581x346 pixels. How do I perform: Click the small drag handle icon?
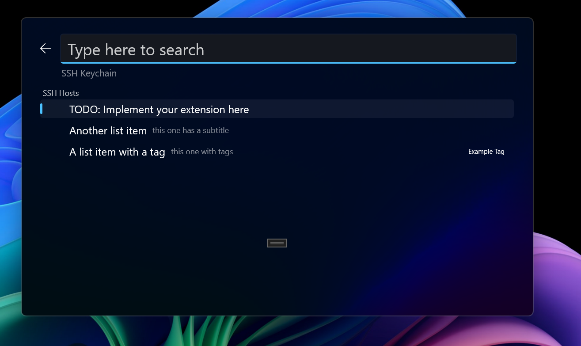tap(277, 243)
